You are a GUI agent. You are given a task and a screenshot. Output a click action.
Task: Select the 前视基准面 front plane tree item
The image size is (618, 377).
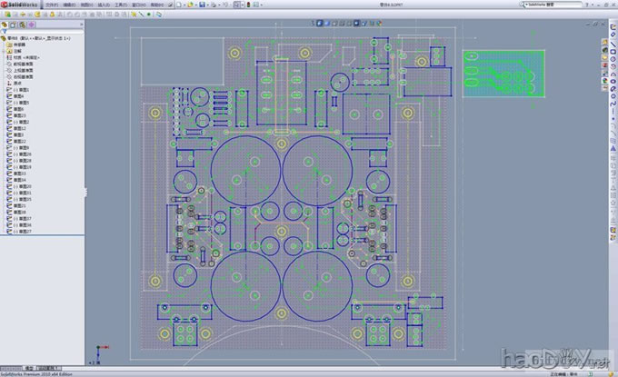coord(22,63)
